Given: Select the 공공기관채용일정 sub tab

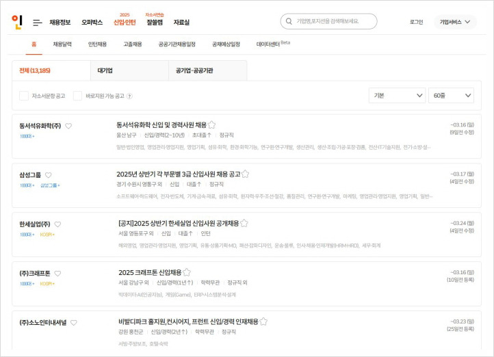Looking at the screenshot, I should 177,44.
